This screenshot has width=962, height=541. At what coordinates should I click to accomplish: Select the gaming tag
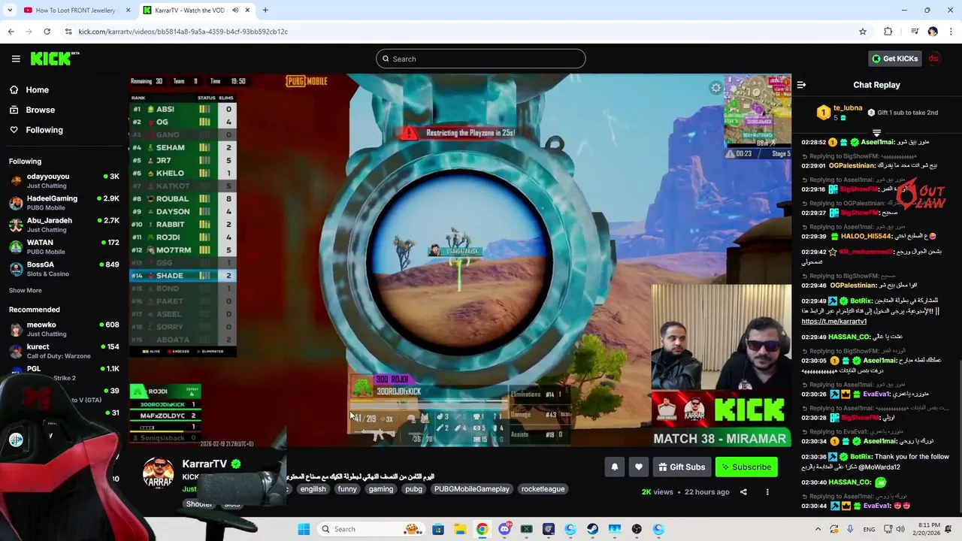click(381, 489)
